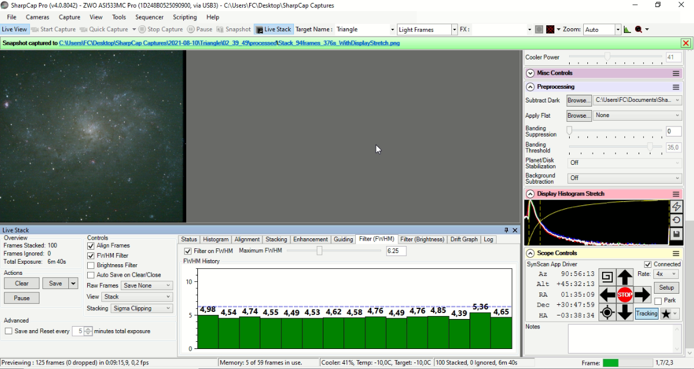The image size is (694, 369).
Task: Click the Clear button in Live Stack
Action: 22,284
